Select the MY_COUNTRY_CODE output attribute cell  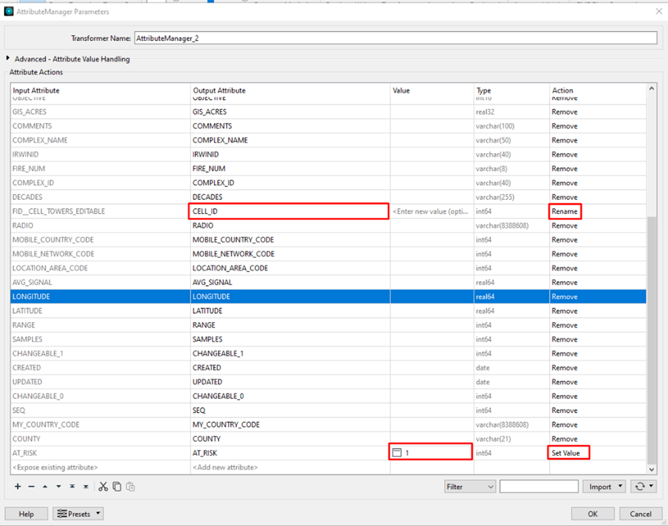click(290, 424)
